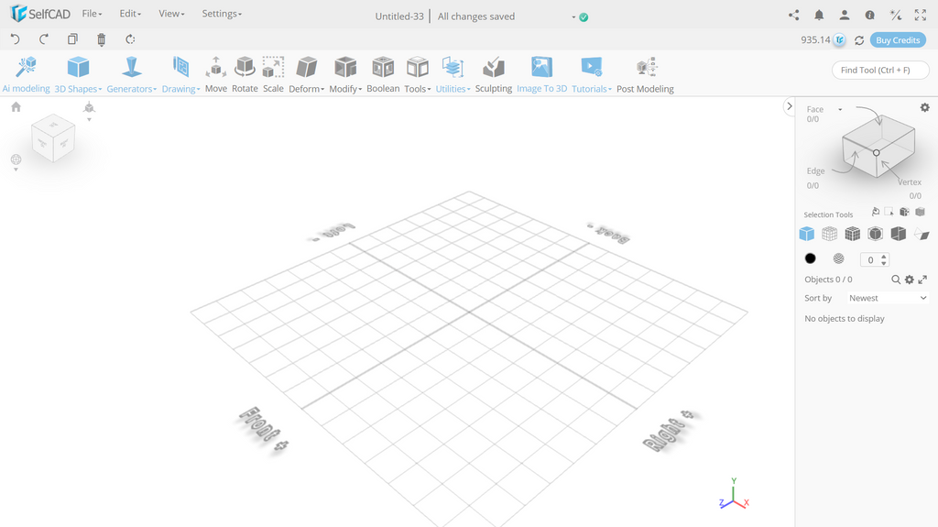Open Image To 3D tool
This screenshot has height=527, width=938.
pyautogui.click(x=542, y=75)
